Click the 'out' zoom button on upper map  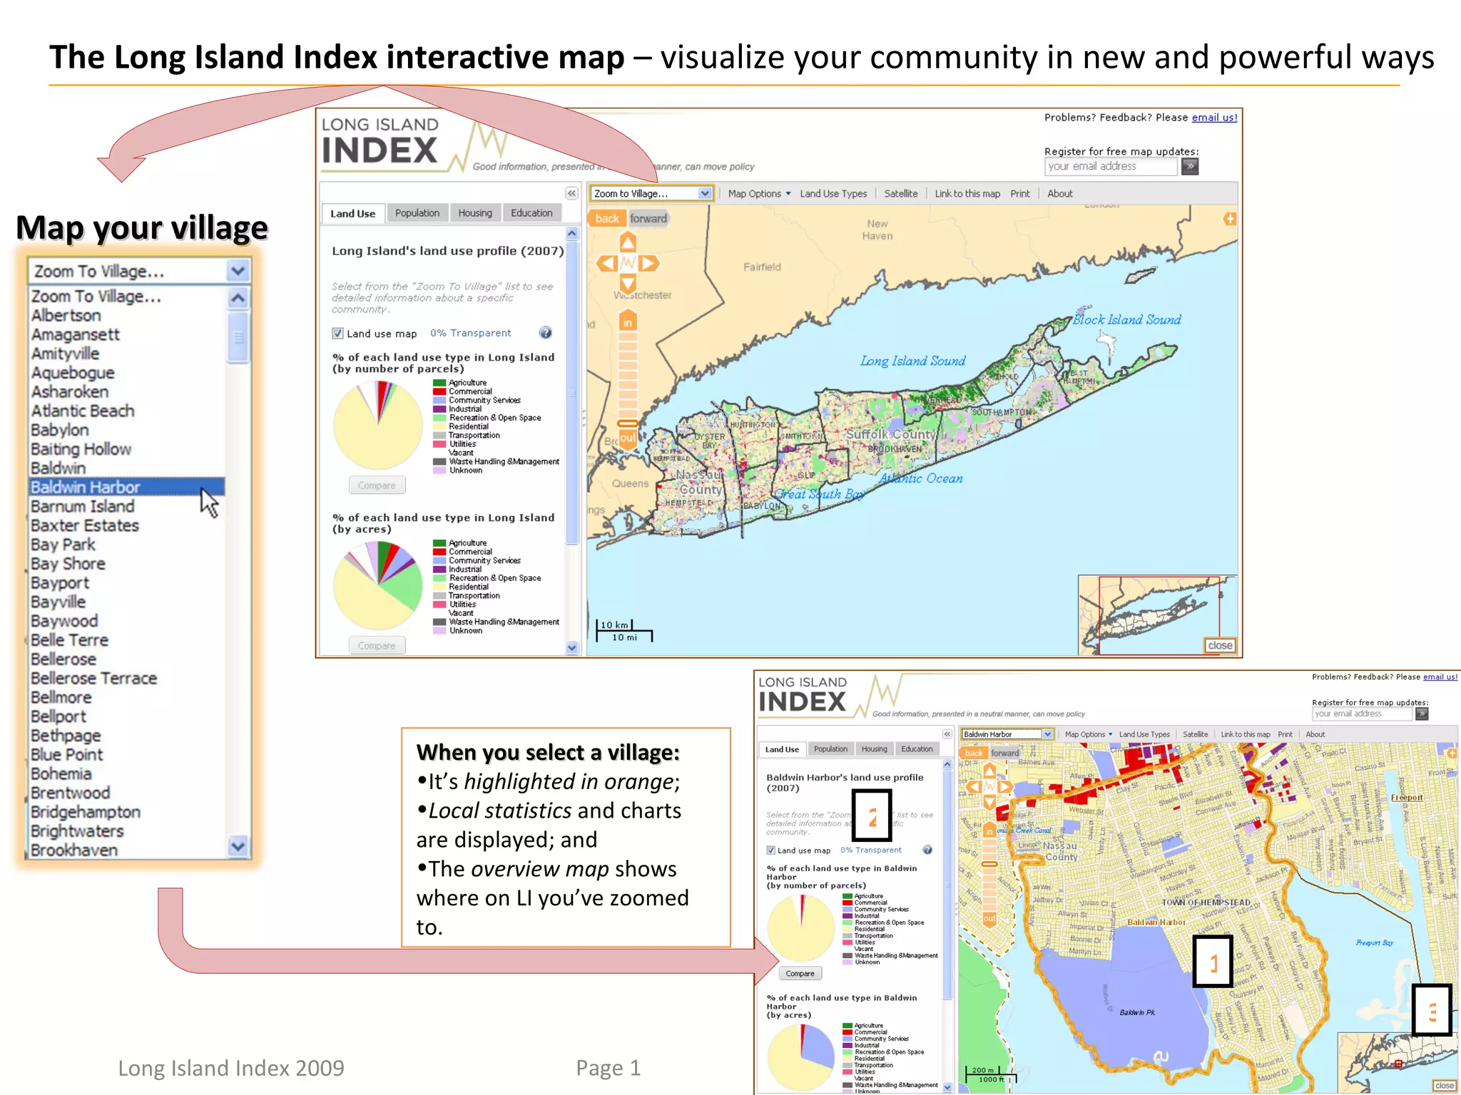pos(628,438)
